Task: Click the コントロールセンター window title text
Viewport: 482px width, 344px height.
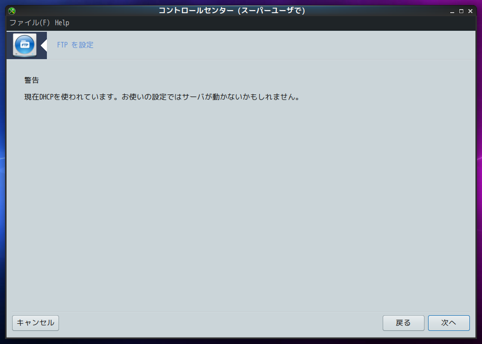Action: coord(232,11)
